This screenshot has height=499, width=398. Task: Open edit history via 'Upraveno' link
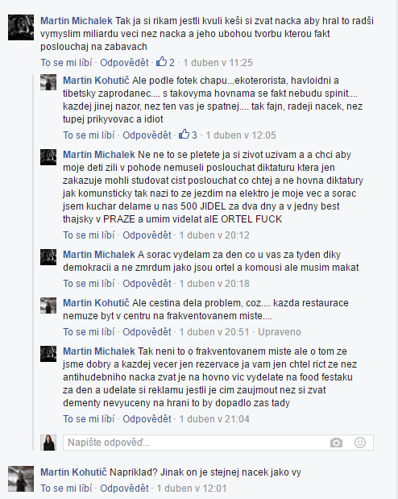point(280,332)
